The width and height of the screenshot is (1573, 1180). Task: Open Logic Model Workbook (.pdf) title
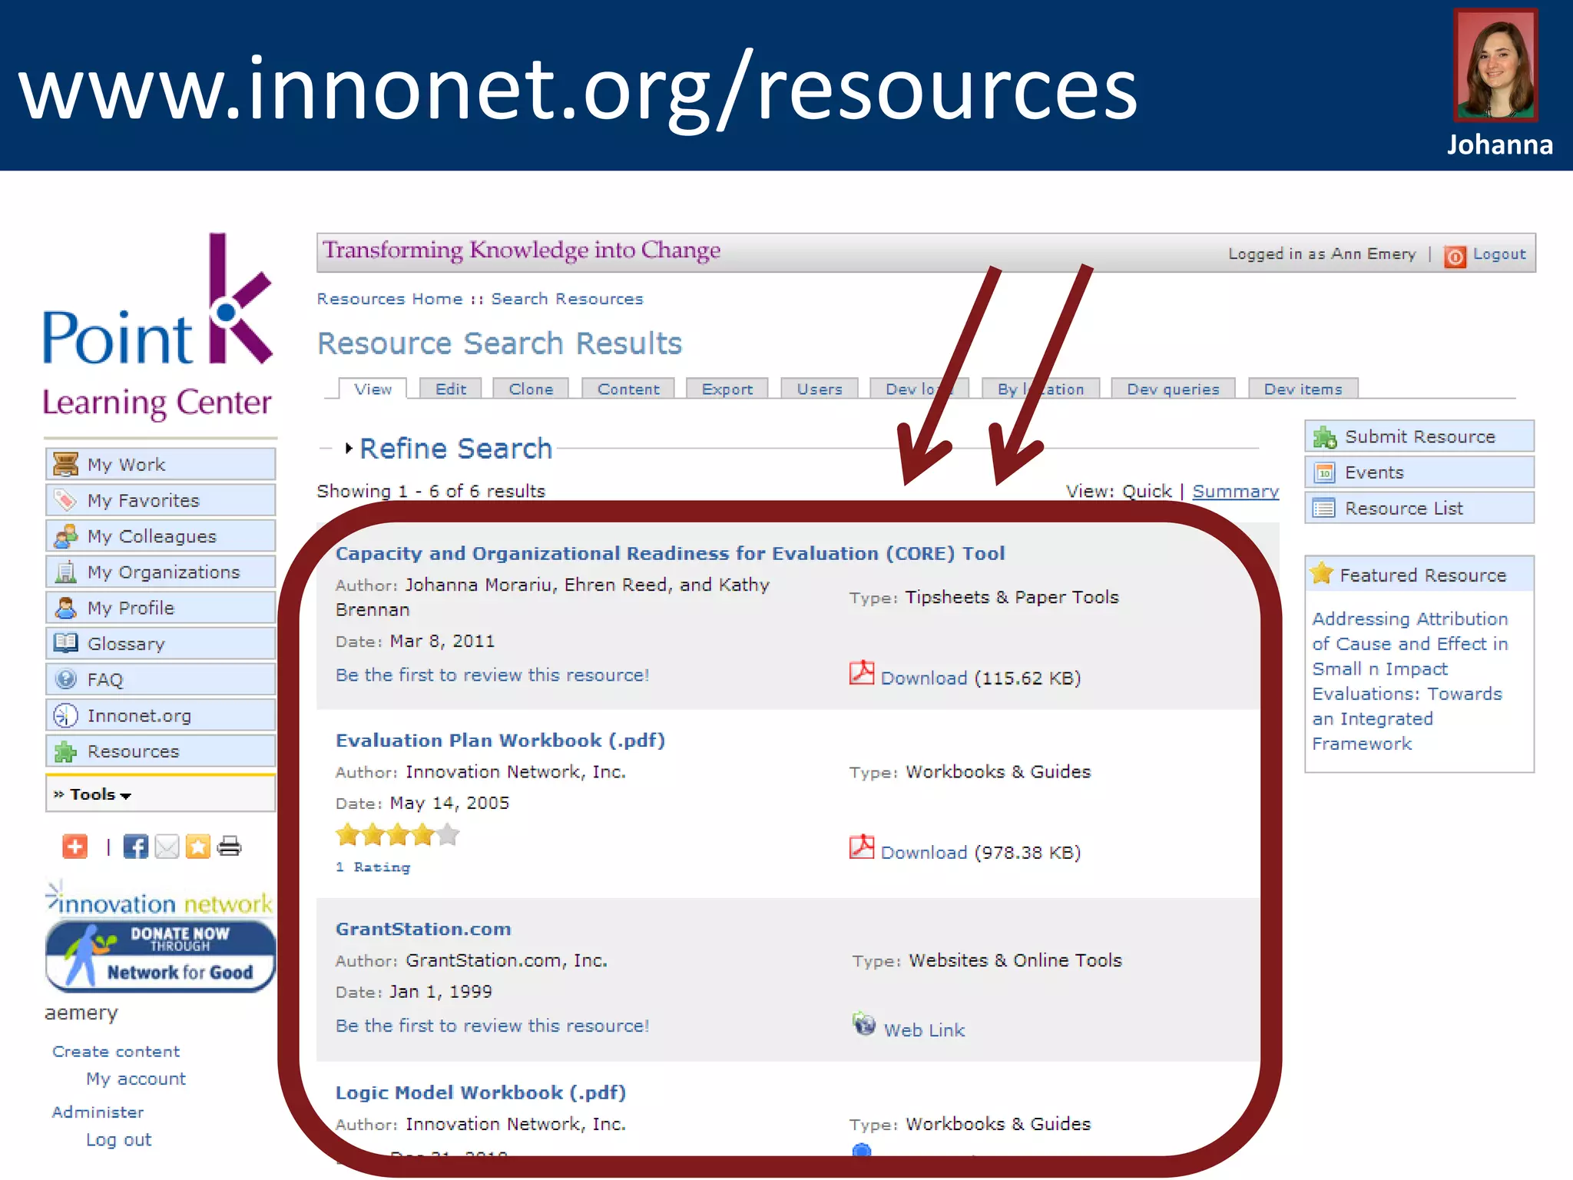[x=481, y=1092]
